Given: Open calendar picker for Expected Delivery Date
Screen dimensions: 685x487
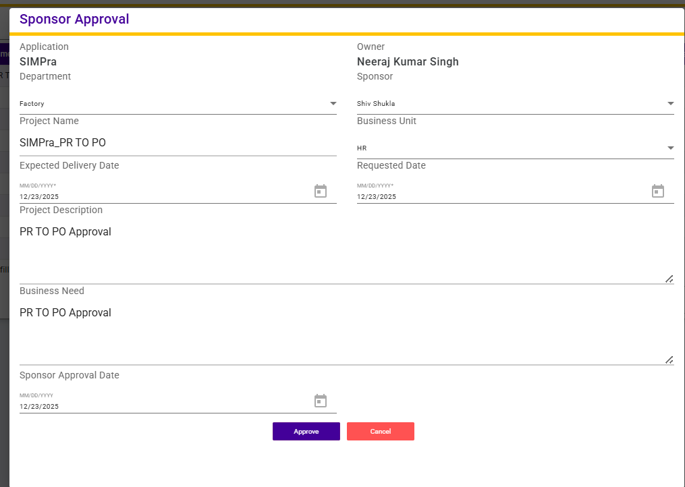Looking at the screenshot, I should tap(321, 192).
